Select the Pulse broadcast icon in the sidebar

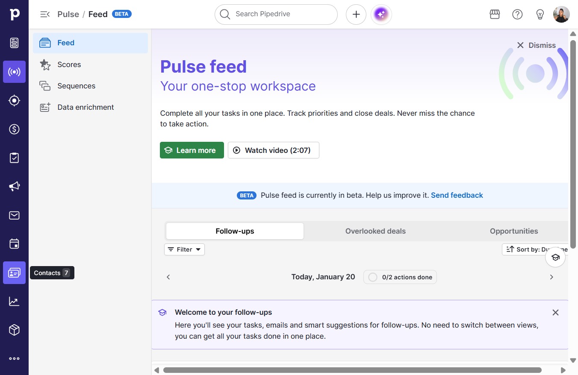(14, 72)
